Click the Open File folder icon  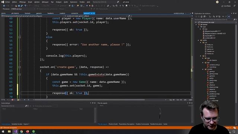coord(16,6)
